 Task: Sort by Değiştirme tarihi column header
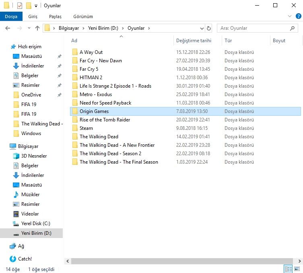pyautogui.click(x=194, y=41)
